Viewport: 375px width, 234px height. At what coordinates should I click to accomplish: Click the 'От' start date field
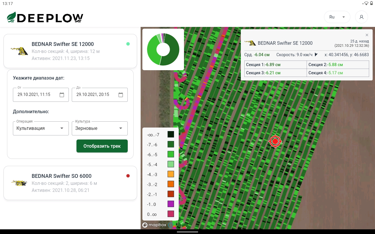pos(41,95)
